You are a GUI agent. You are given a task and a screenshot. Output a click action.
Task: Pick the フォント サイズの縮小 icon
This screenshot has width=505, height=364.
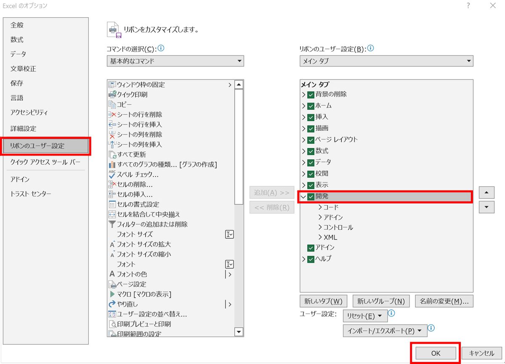(112, 254)
